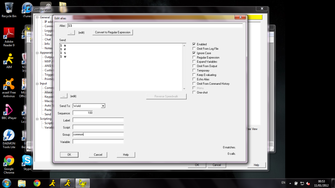Check Omit From Log File
335x188 pixels.
(x=194, y=49)
